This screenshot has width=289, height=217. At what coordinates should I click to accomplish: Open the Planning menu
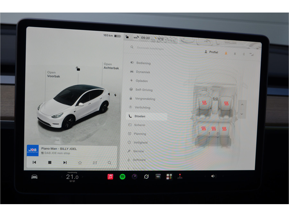click(137, 134)
